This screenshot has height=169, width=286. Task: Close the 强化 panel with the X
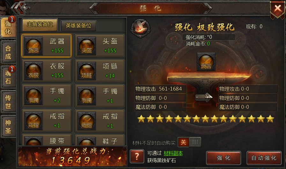(x=278, y=9)
